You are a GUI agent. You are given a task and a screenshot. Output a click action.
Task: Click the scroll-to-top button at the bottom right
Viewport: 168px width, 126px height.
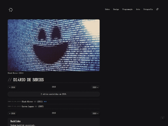coord(163,118)
